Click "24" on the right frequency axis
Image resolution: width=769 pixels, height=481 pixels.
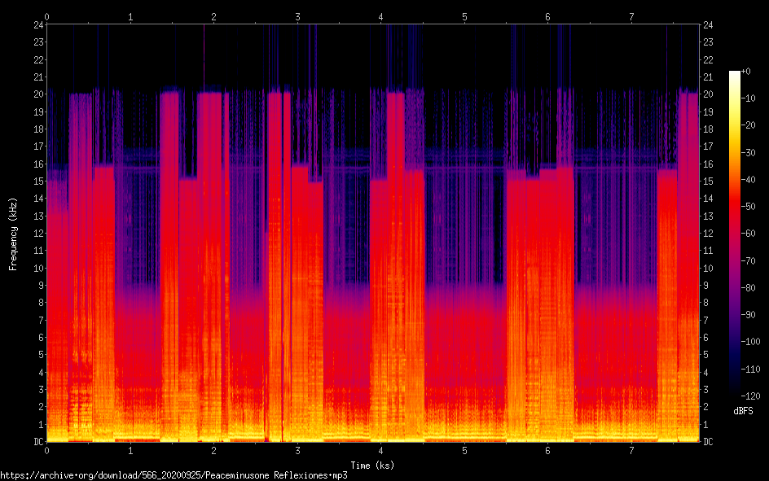(708, 25)
